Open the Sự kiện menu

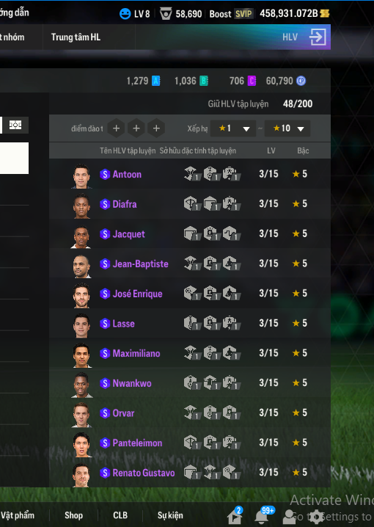tap(170, 515)
